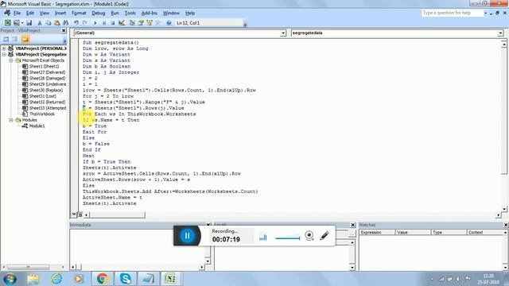Click the Redo toolbar icon

tap(85, 23)
